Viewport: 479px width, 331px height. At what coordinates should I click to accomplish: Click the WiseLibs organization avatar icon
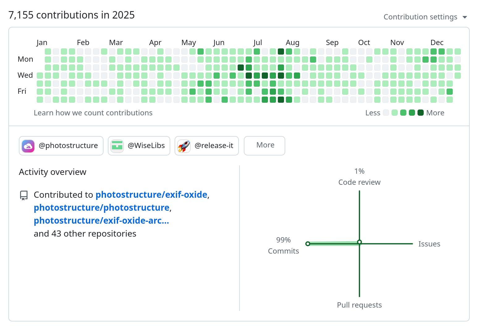click(117, 146)
